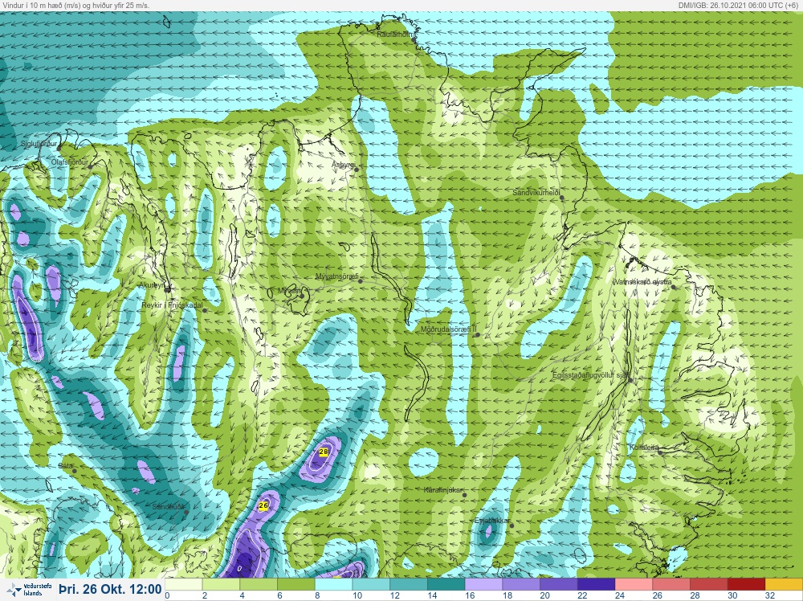Click the Kárahnjúkar station label
Image resolution: width=803 pixels, height=601 pixels.
click(x=443, y=490)
